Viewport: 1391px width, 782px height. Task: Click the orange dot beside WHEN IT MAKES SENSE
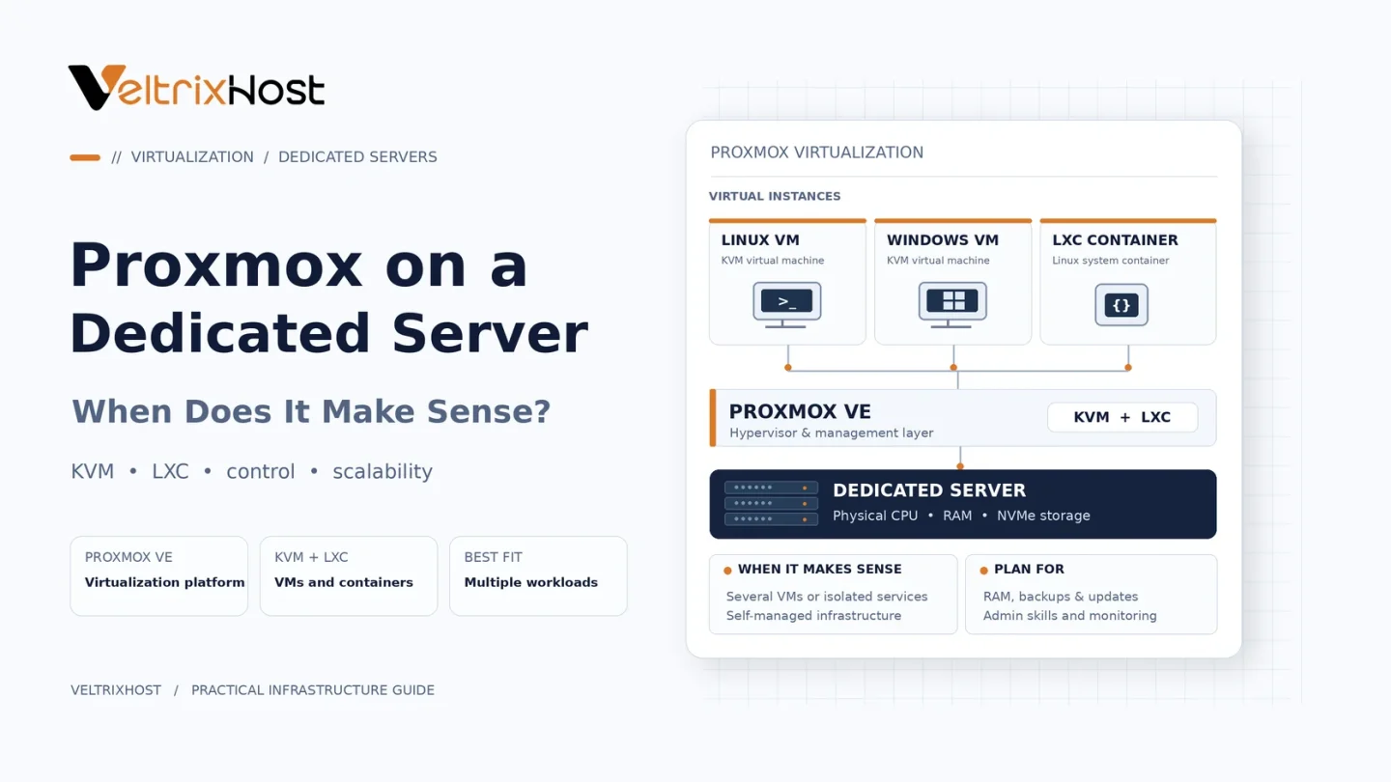[x=727, y=571]
